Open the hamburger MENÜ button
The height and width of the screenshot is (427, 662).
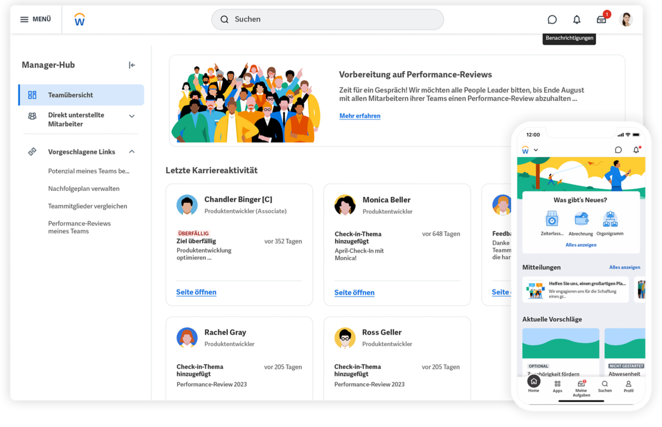coord(35,19)
